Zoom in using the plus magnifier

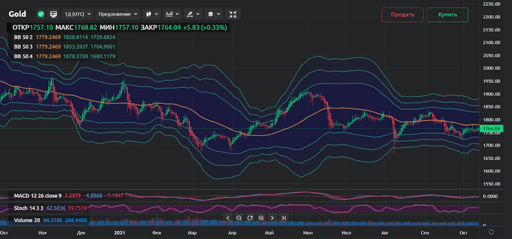pos(261,218)
